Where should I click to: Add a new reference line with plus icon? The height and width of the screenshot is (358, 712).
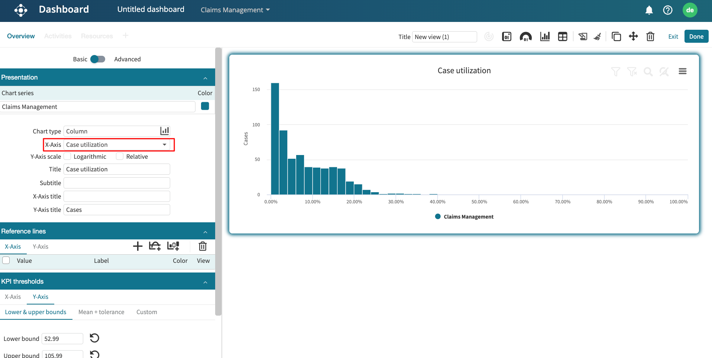point(137,246)
